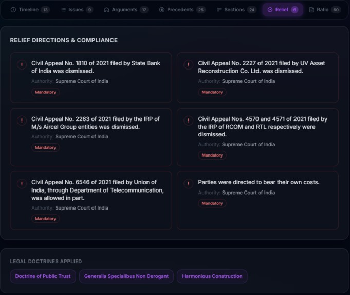This screenshot has width=350, height=295.
Task: Click Authority line on Civil Appeal 2227 card
Action: [236, 81]
